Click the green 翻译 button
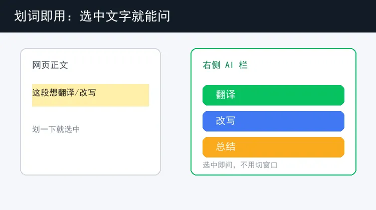This screenshot has width=376, height=210. coord(273,95)
